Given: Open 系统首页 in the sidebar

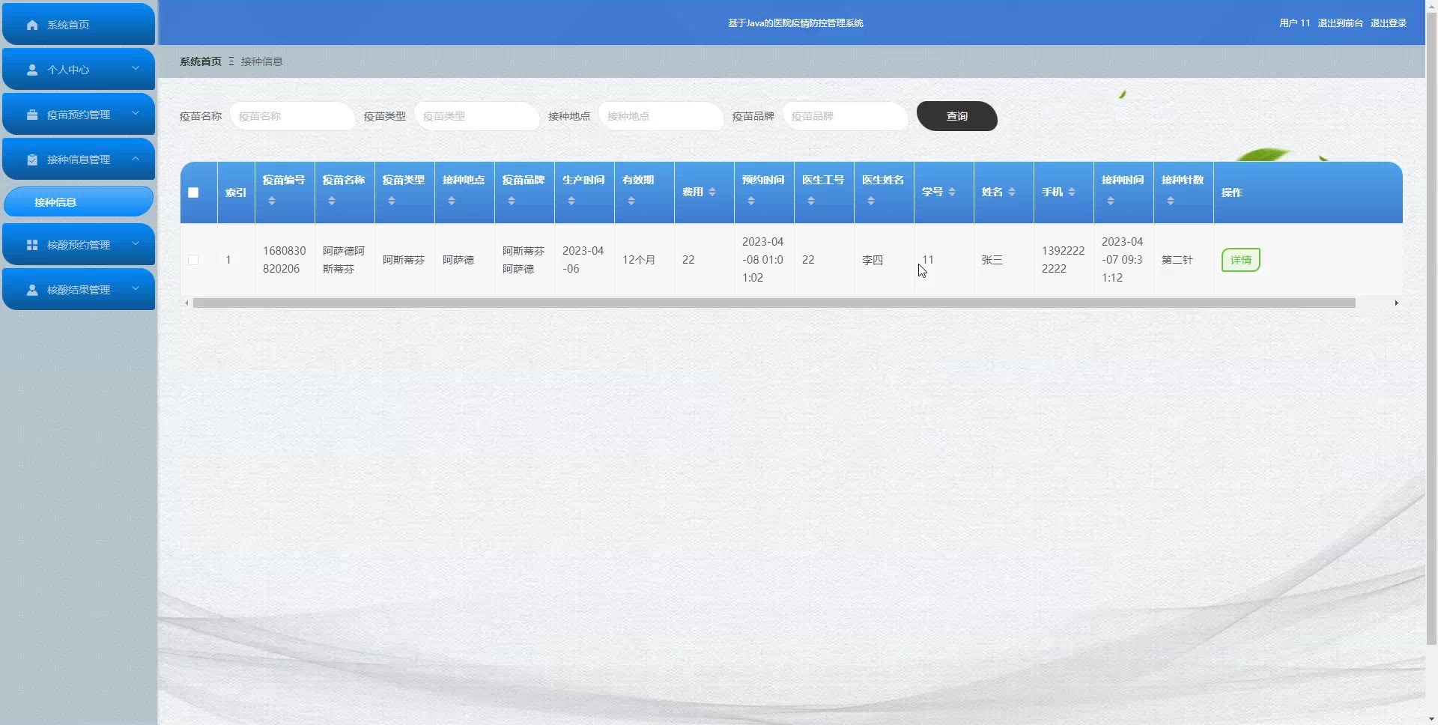Looking at the screenshot, I should 79,24.
